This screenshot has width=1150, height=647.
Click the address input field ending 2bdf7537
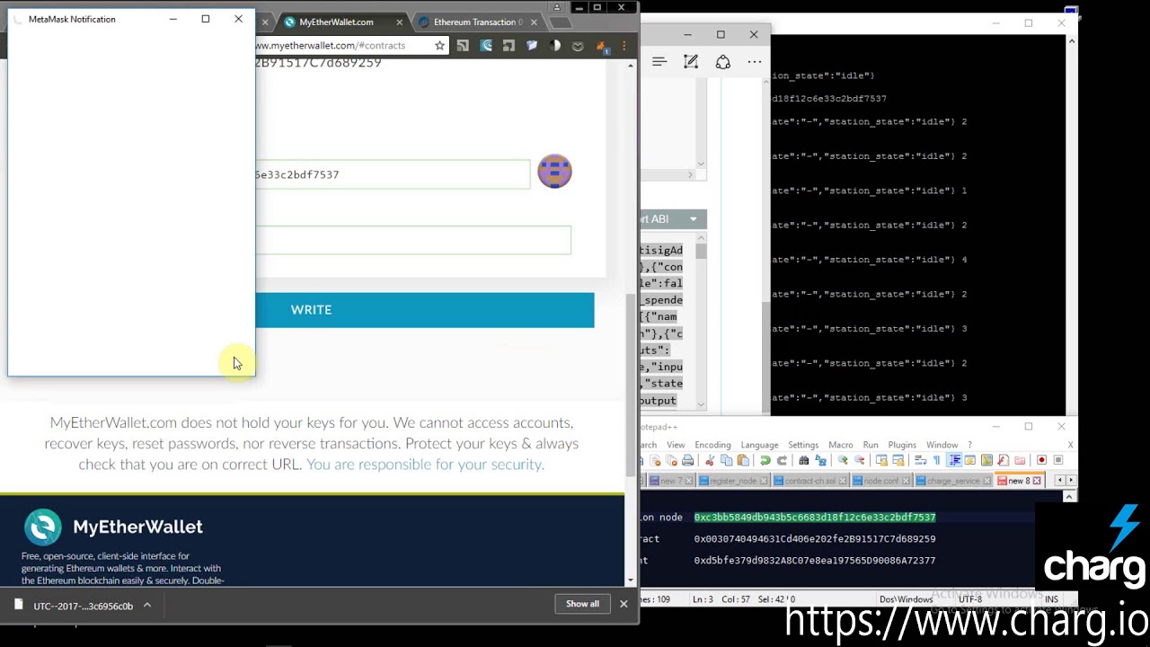pos(393,174)
